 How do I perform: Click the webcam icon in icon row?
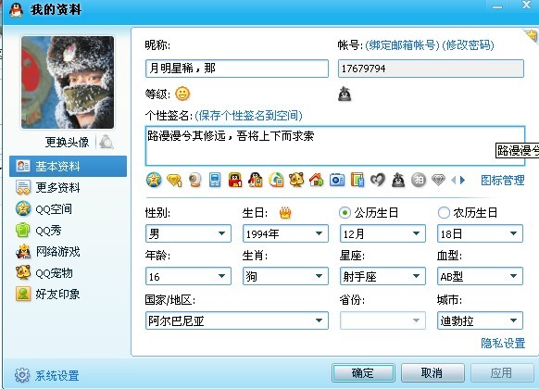194,180
